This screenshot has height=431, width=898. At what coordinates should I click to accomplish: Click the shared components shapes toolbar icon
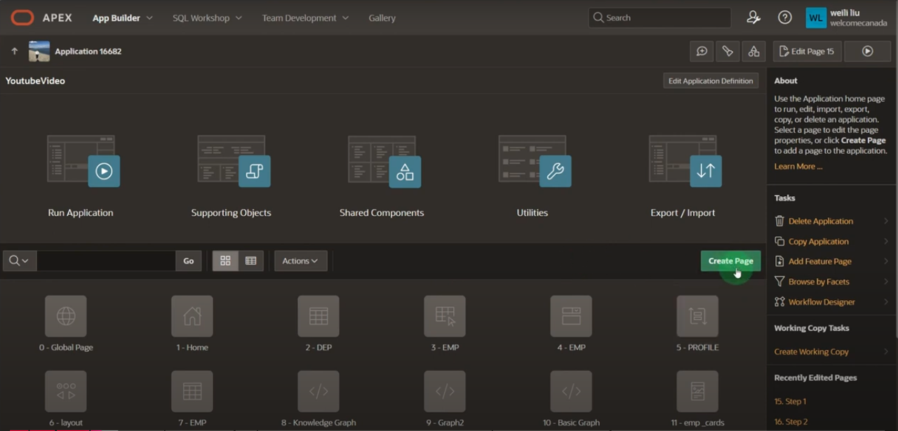tap(753, 51)
